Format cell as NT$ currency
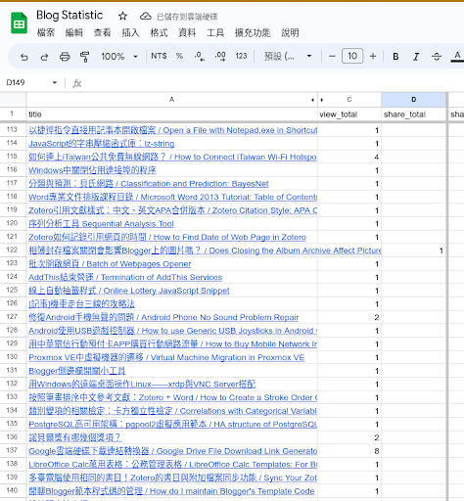The width and height of the screenshot is (464, 501). pos(159,56)
